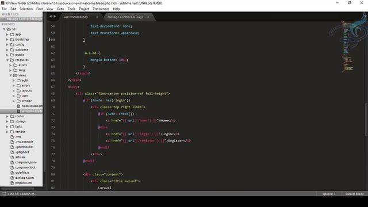Viewport: 368px width, 207px height.
Task: Open the Edit menu
Action: click(13, 9)
